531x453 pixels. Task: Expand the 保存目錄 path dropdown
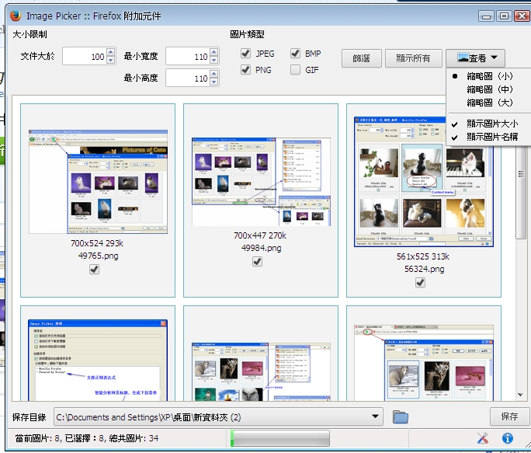tap(375, 416)
